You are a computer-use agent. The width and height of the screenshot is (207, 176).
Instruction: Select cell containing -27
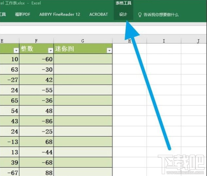(x=9, y=80)
